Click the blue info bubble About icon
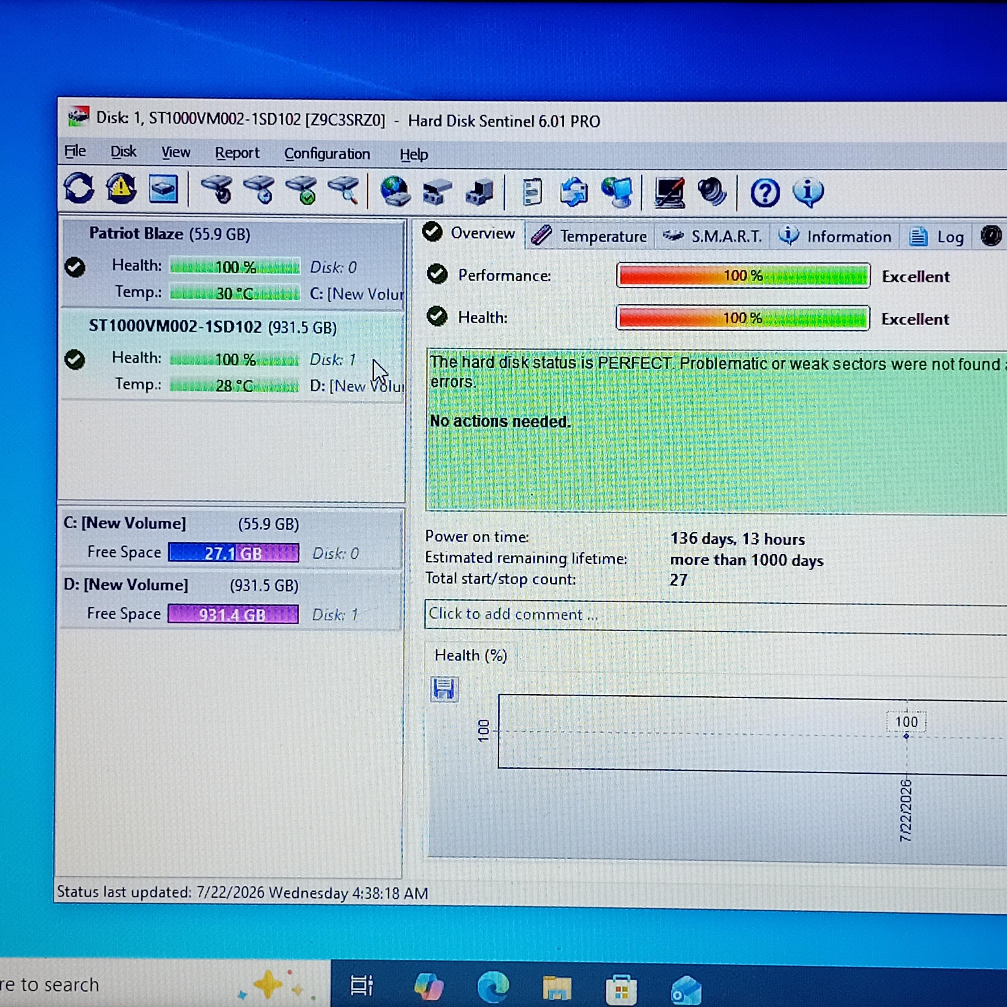This screenshot has width=1007, height=1007. (808, 194)
